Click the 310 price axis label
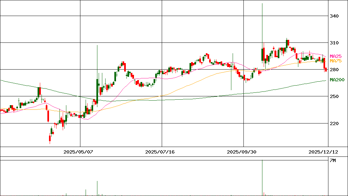The height and width of the screenshot is (196, 348). 334,43
